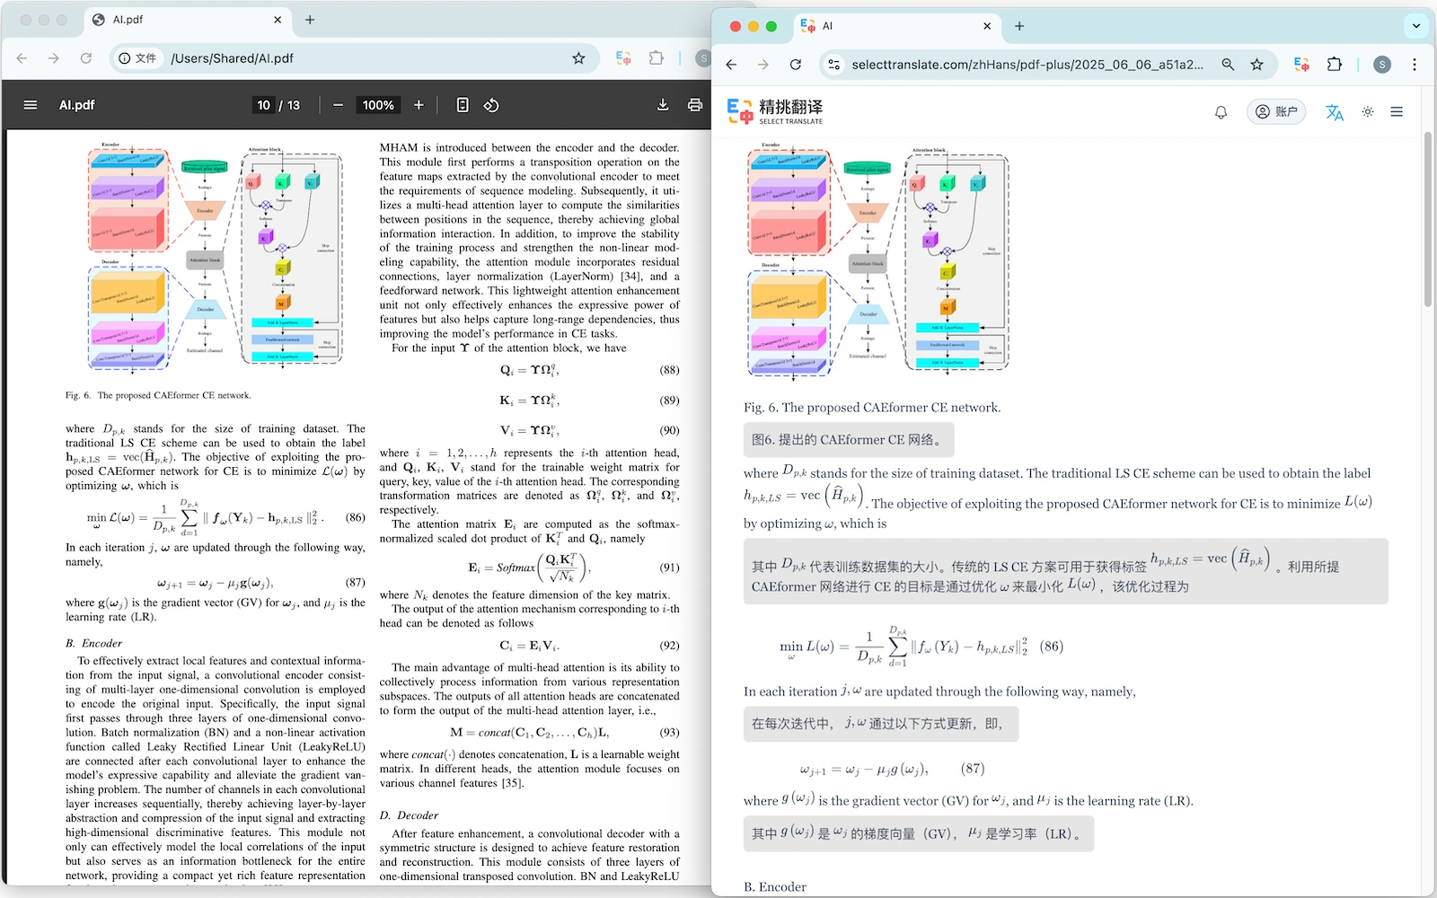Viewport: 1437px width, 898px height.
Task: Go forward in the left browser window
Action: point(54,58)
